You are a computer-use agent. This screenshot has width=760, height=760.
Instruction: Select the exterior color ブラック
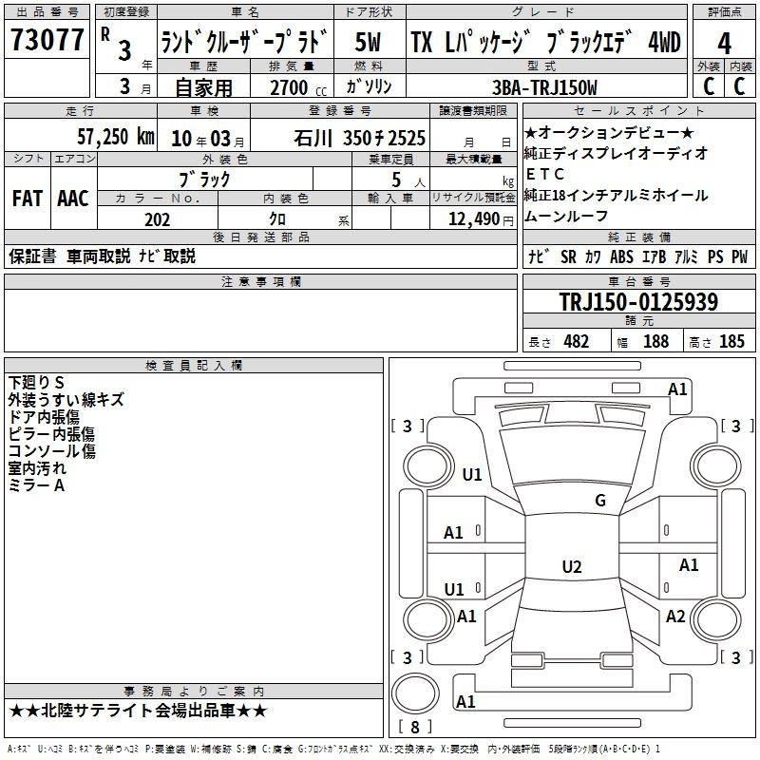[204, 180]
